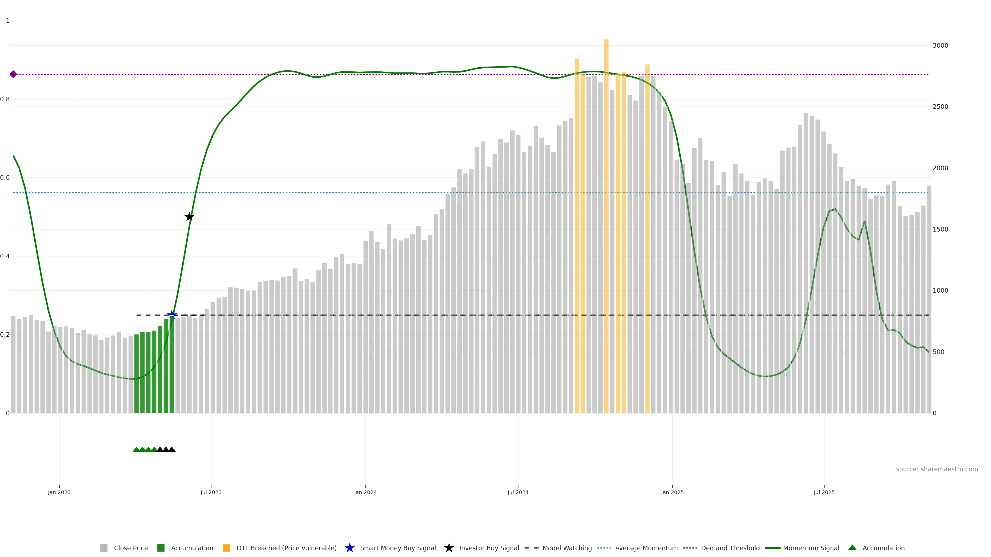Toggle DTL Breached (Price Vulnerable) legend entry

(286, 548)
